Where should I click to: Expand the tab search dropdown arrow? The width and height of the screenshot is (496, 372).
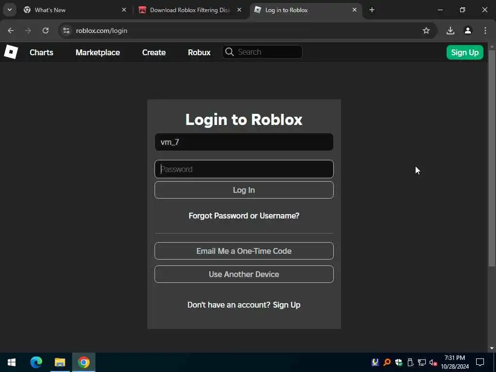click(x=10, y=10)
